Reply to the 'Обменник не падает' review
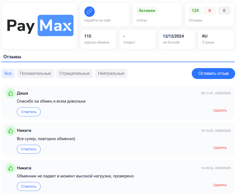237x195 pixels. coord(29,186)
